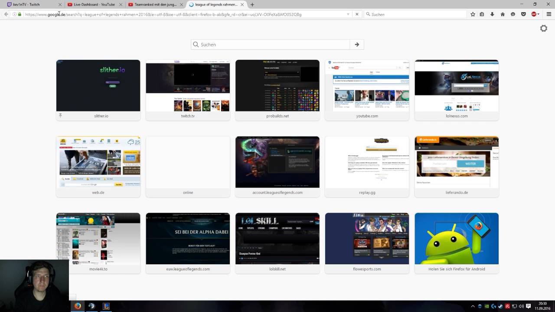Open NVIDIA icon in system tray
Viewport: 555px width, 312px height.
[486, 306]
